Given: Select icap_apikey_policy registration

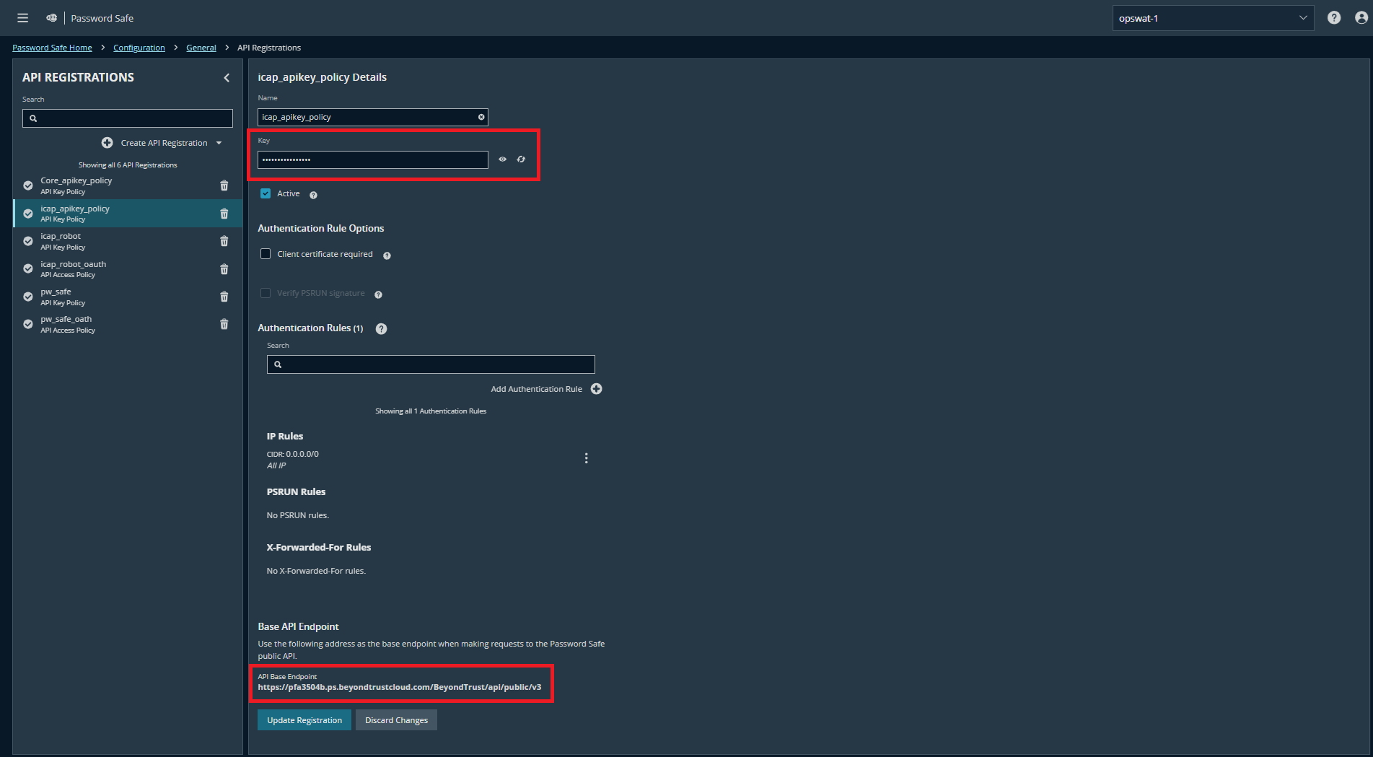Looking at the screenshot, I should [x=128, y=214].
